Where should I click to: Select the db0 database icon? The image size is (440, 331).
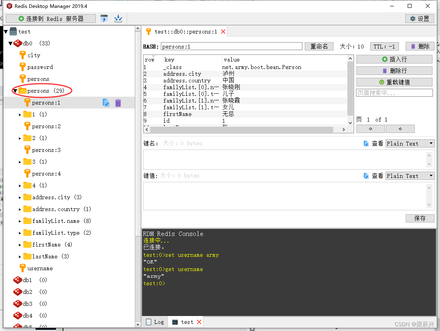click(x=18, y=43)
